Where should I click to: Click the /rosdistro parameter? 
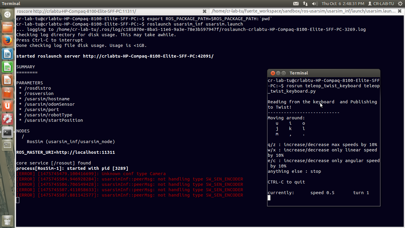[38, 88]
